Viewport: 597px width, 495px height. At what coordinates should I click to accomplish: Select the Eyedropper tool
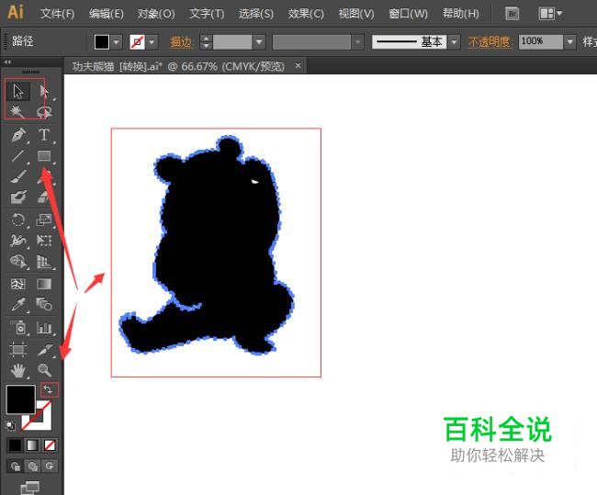coord(17,305)
